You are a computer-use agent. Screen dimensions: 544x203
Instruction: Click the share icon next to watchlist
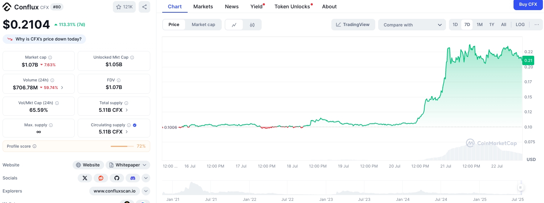144,7
